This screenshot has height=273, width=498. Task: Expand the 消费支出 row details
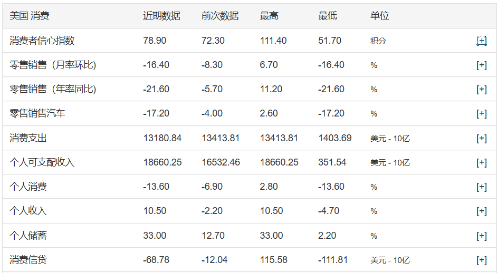pyautogui.click(x=481, y=138)
